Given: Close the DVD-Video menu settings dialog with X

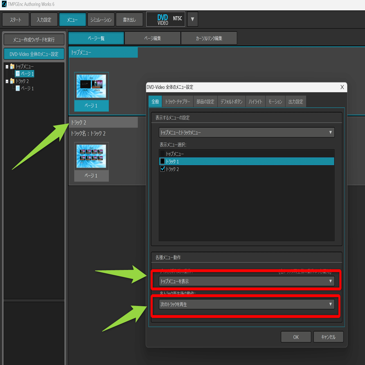Looking at the screenshot, I should click(342, 87).
